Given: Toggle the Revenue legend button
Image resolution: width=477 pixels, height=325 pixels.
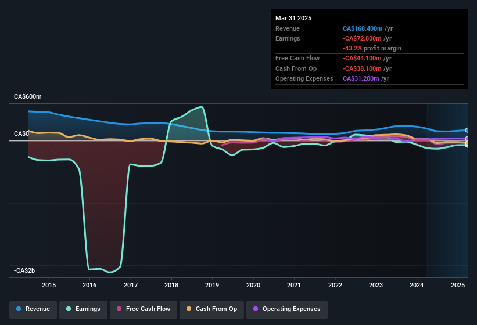Looking at the screenshot, I should pos(33,309).
